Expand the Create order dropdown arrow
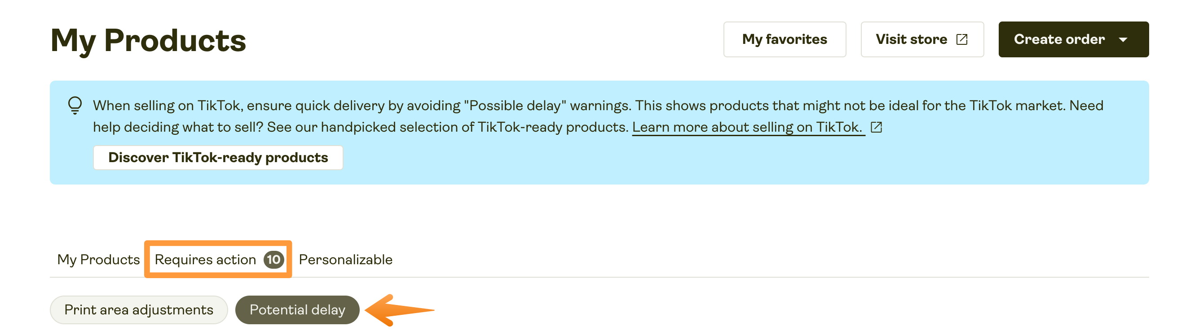 tap(1123, 40)
